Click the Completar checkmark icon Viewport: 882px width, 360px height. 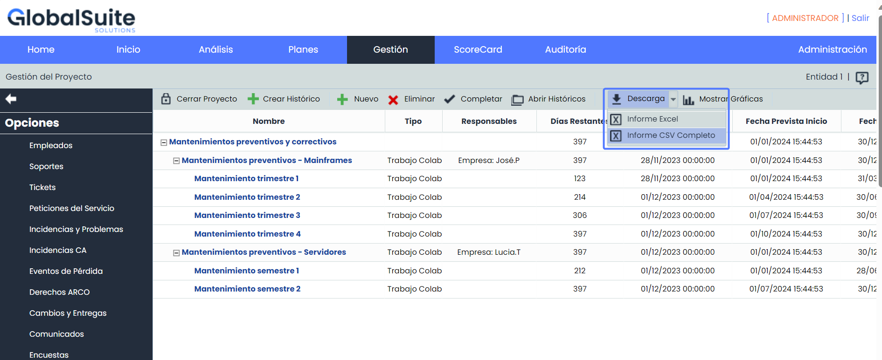tap(450, 99)
